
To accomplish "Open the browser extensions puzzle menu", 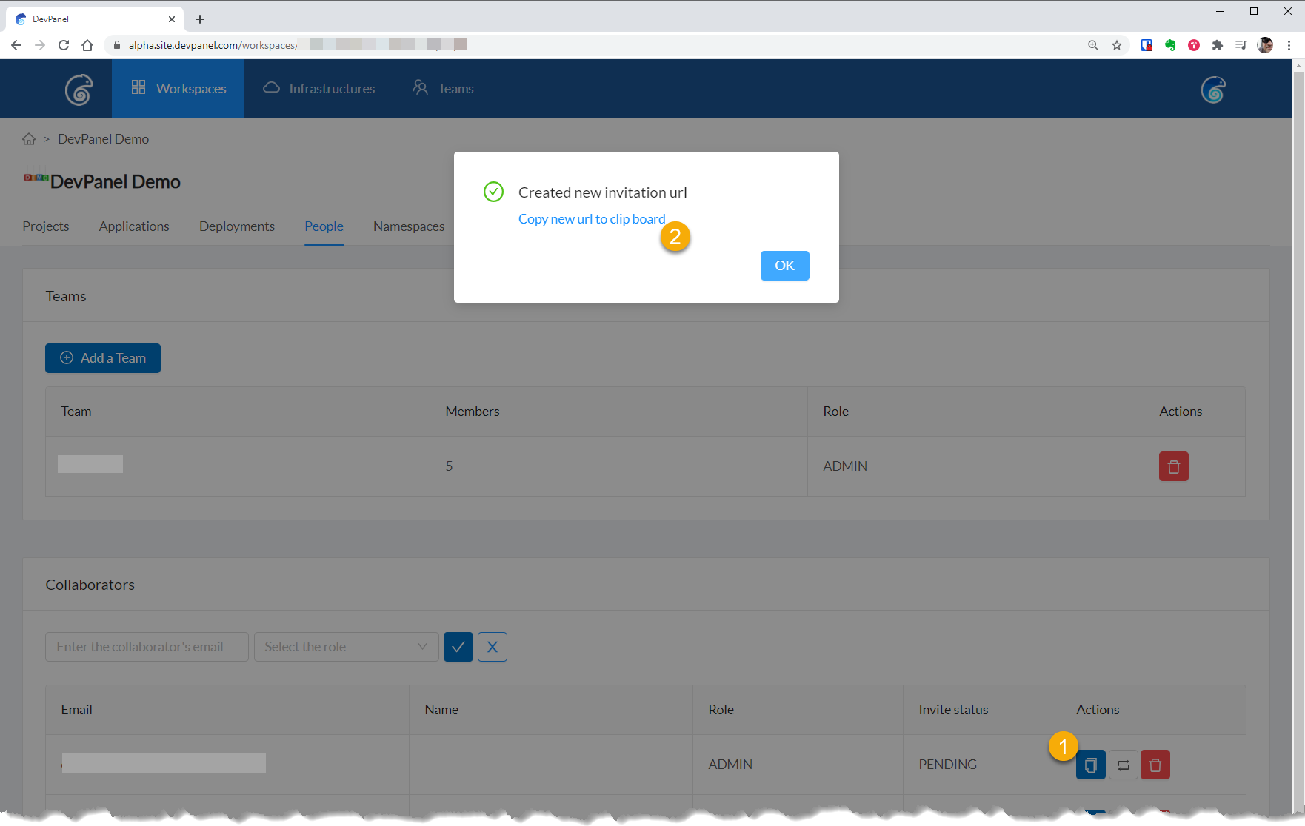I will tap(1217, 45).
